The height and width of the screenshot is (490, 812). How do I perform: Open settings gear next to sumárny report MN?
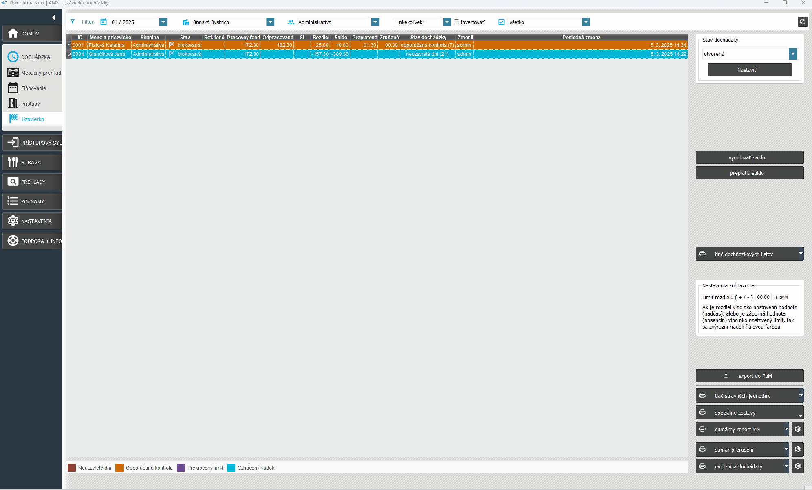798,429
